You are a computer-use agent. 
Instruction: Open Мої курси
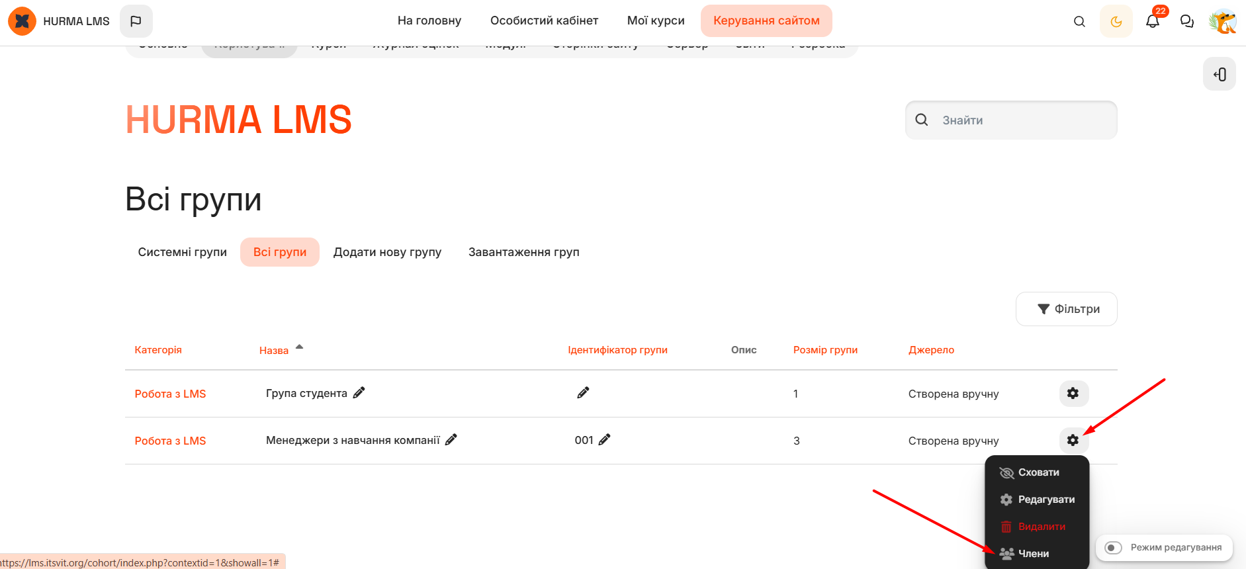656,21
